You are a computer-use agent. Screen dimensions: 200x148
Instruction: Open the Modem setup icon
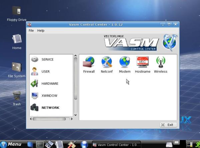125,62
